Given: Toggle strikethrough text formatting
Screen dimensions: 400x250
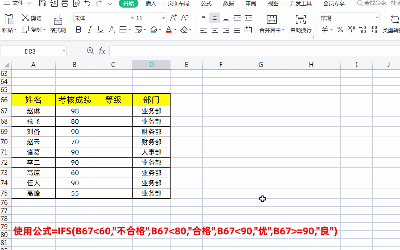Looking at the screenshot, I should pos(112,29).
